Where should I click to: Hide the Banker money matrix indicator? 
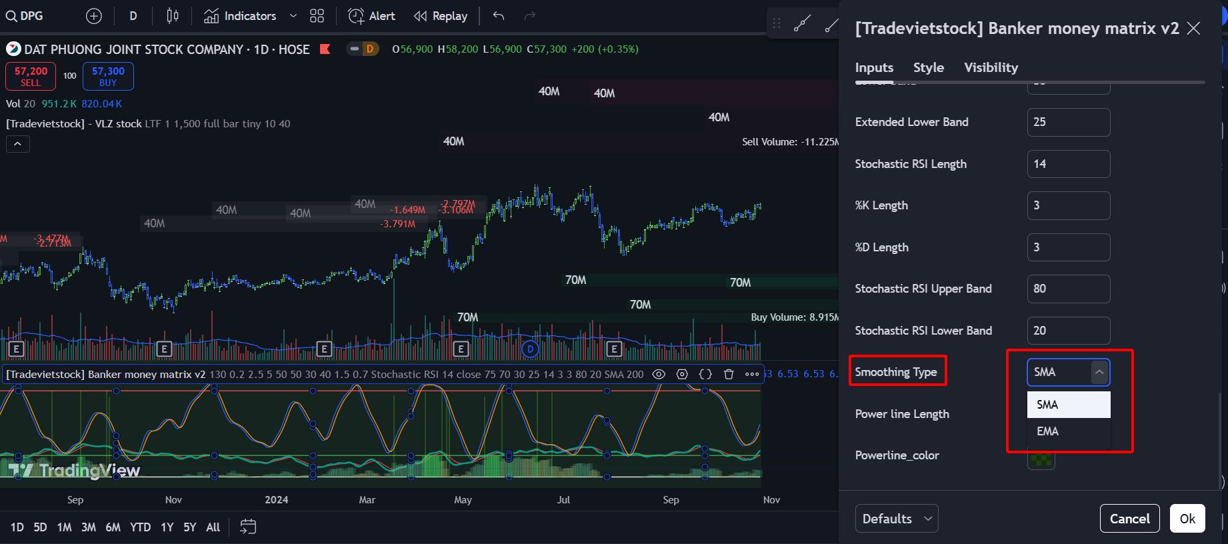[659, 374]
